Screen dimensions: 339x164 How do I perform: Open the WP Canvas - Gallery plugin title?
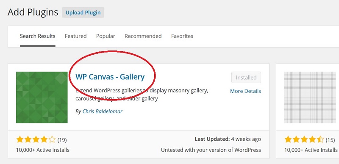coord(110,77)
